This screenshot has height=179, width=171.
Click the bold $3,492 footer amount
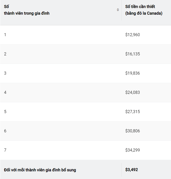(132, 170)
